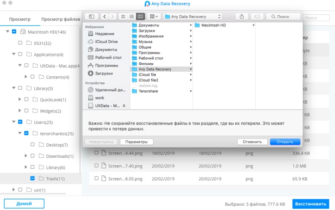
Task: Check the Desktop(7) checkbox
Action: click(x=32, y=145)
